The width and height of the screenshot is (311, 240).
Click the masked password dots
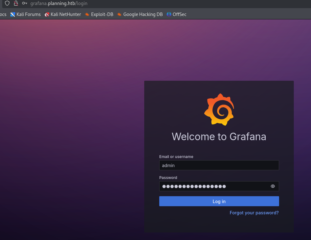point(194,186)
